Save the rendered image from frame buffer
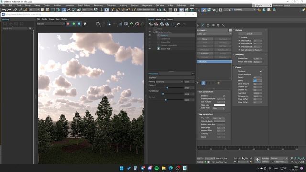Image resolution: width=306 pixels, height=172 pixels. pyautogui.click(x=98, y=24)
